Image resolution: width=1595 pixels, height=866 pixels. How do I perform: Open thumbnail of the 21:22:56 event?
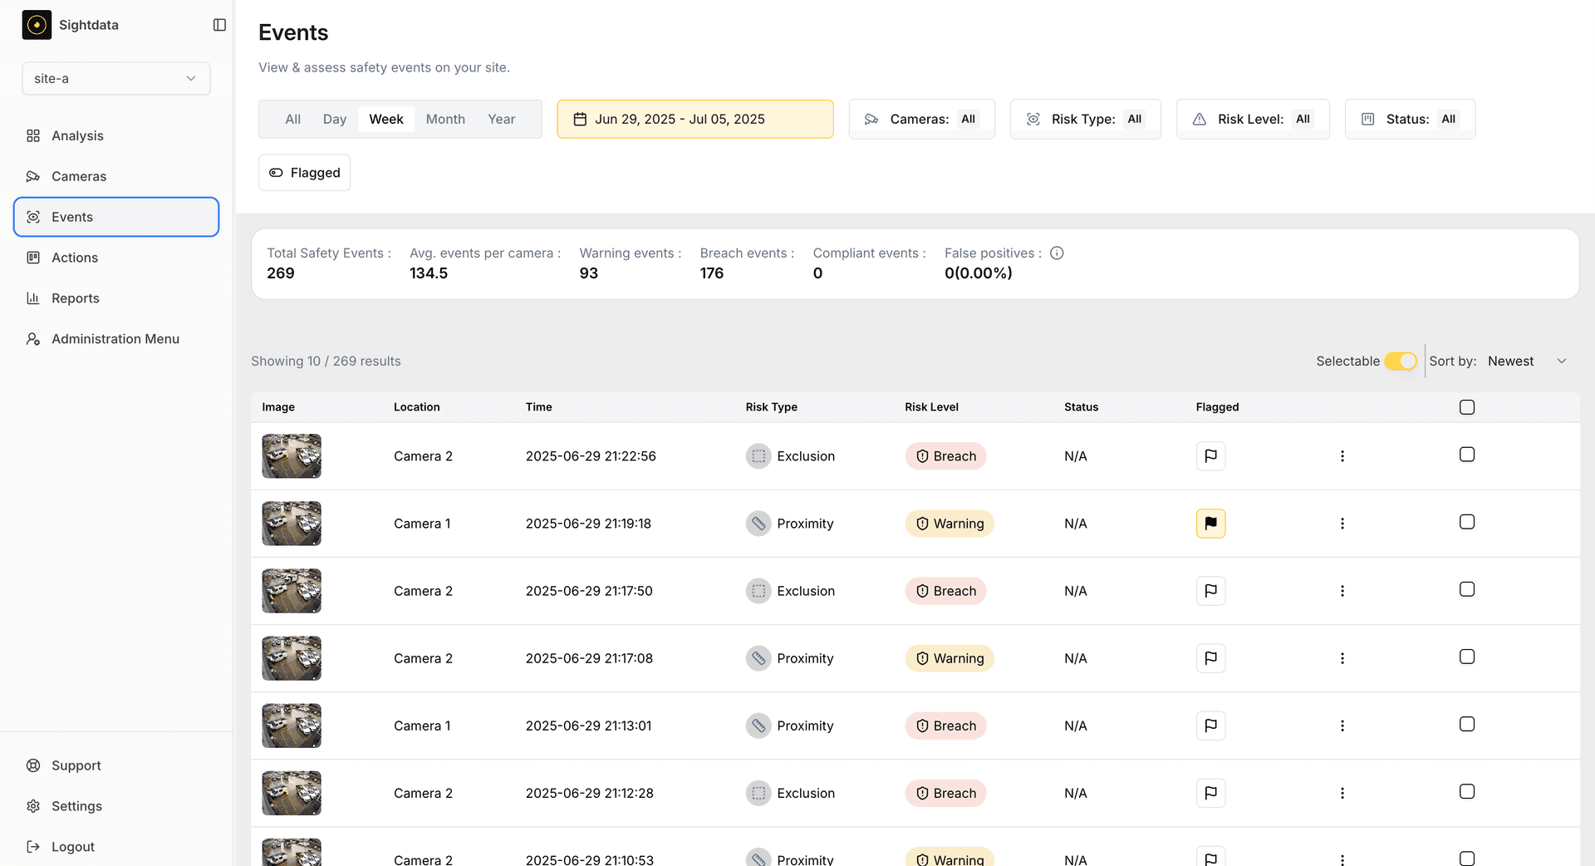[x=292, y=456]
